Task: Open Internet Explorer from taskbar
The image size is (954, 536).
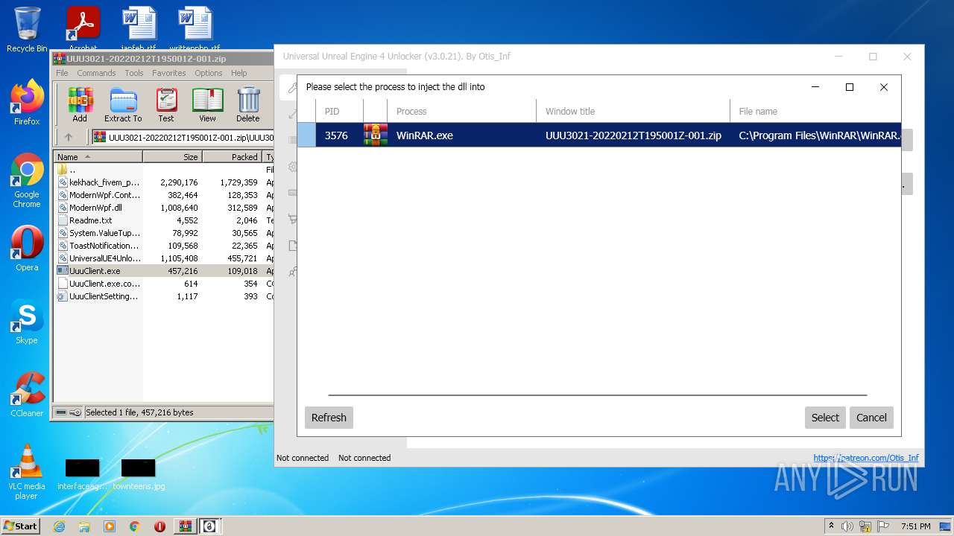Action: [x=59, y=526]
